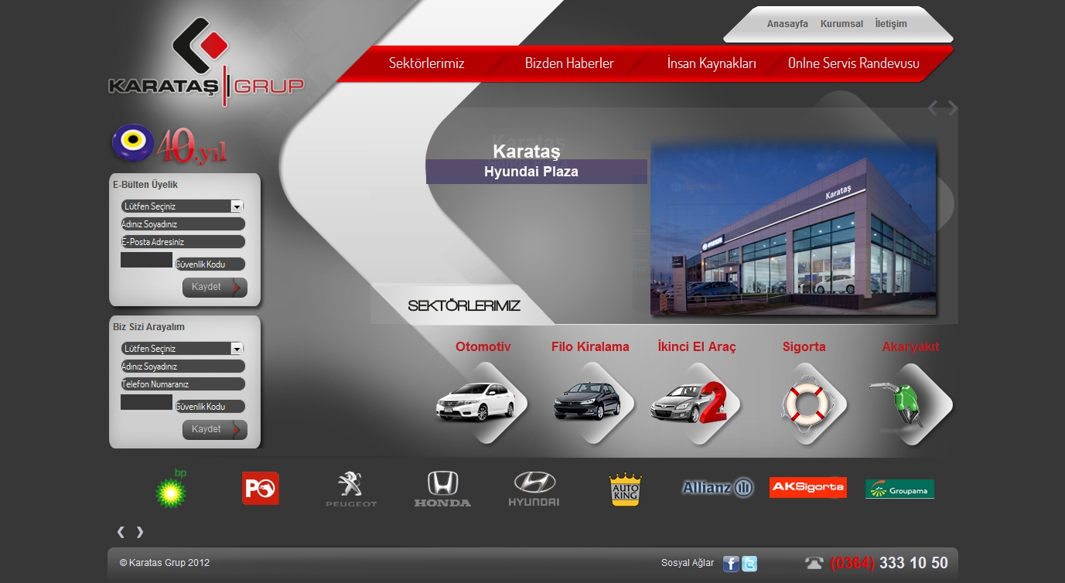This screenshot has height=583, width=1065.
Task: Click the E-Posta Adresiniz input field
Action: coord(183,242)
